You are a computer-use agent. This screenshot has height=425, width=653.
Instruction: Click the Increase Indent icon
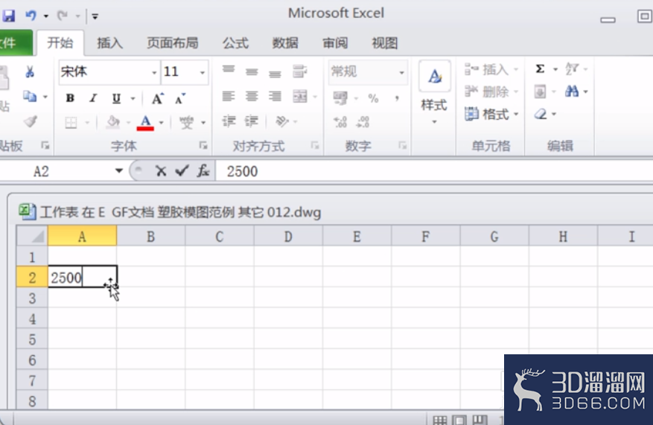[x=251, y=121]
